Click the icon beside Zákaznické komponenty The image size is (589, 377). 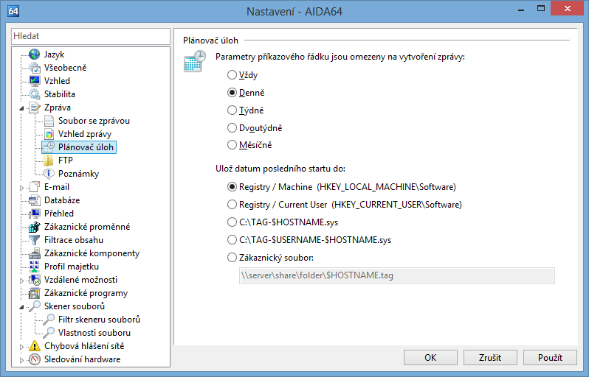click(35, 253)
